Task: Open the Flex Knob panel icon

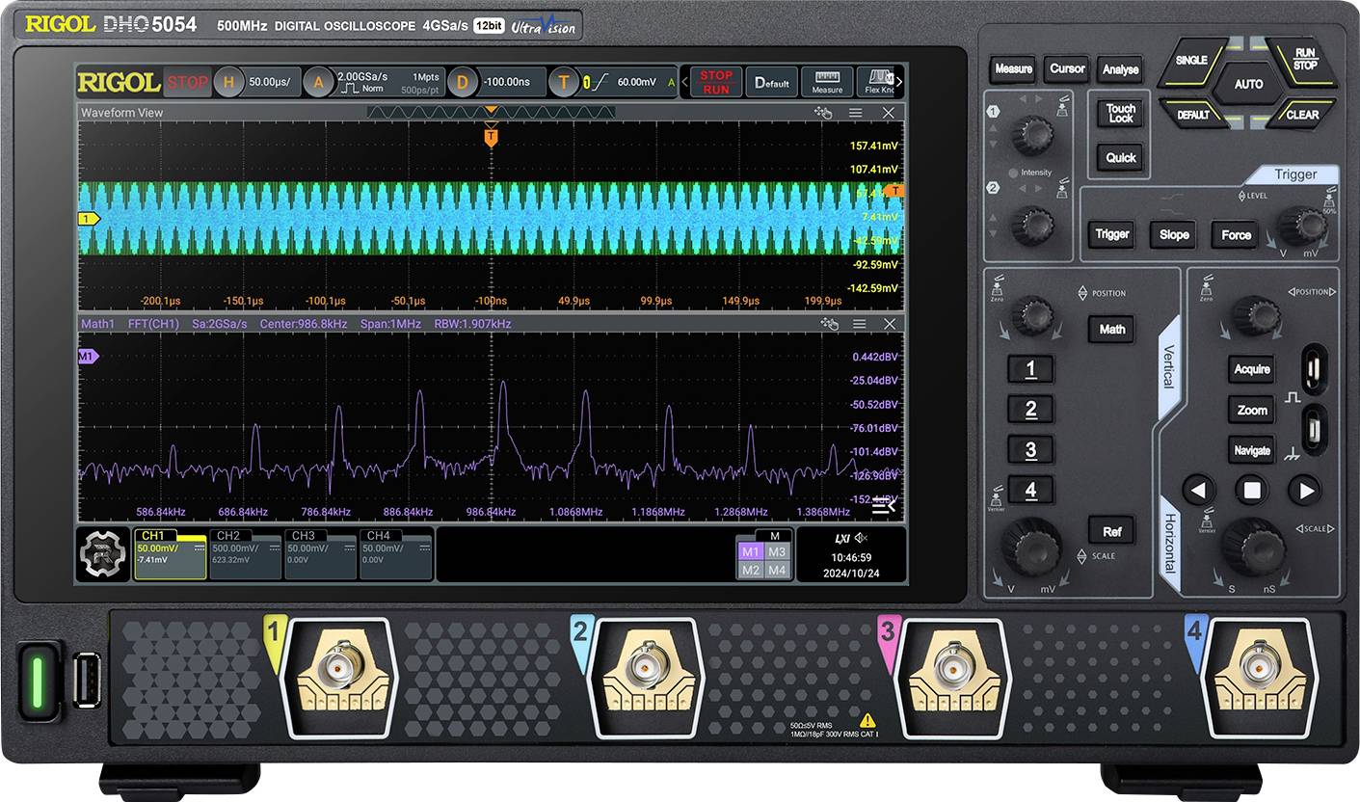Action: [880, 82]
